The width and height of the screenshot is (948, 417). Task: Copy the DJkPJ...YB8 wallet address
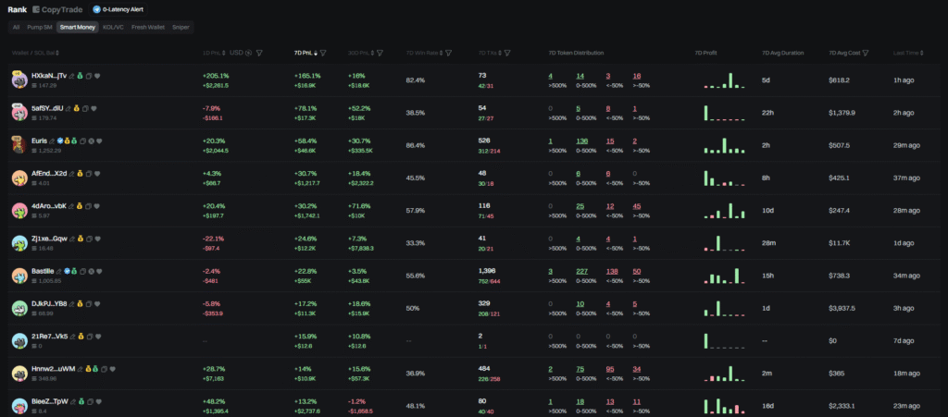tap(88, 303)
